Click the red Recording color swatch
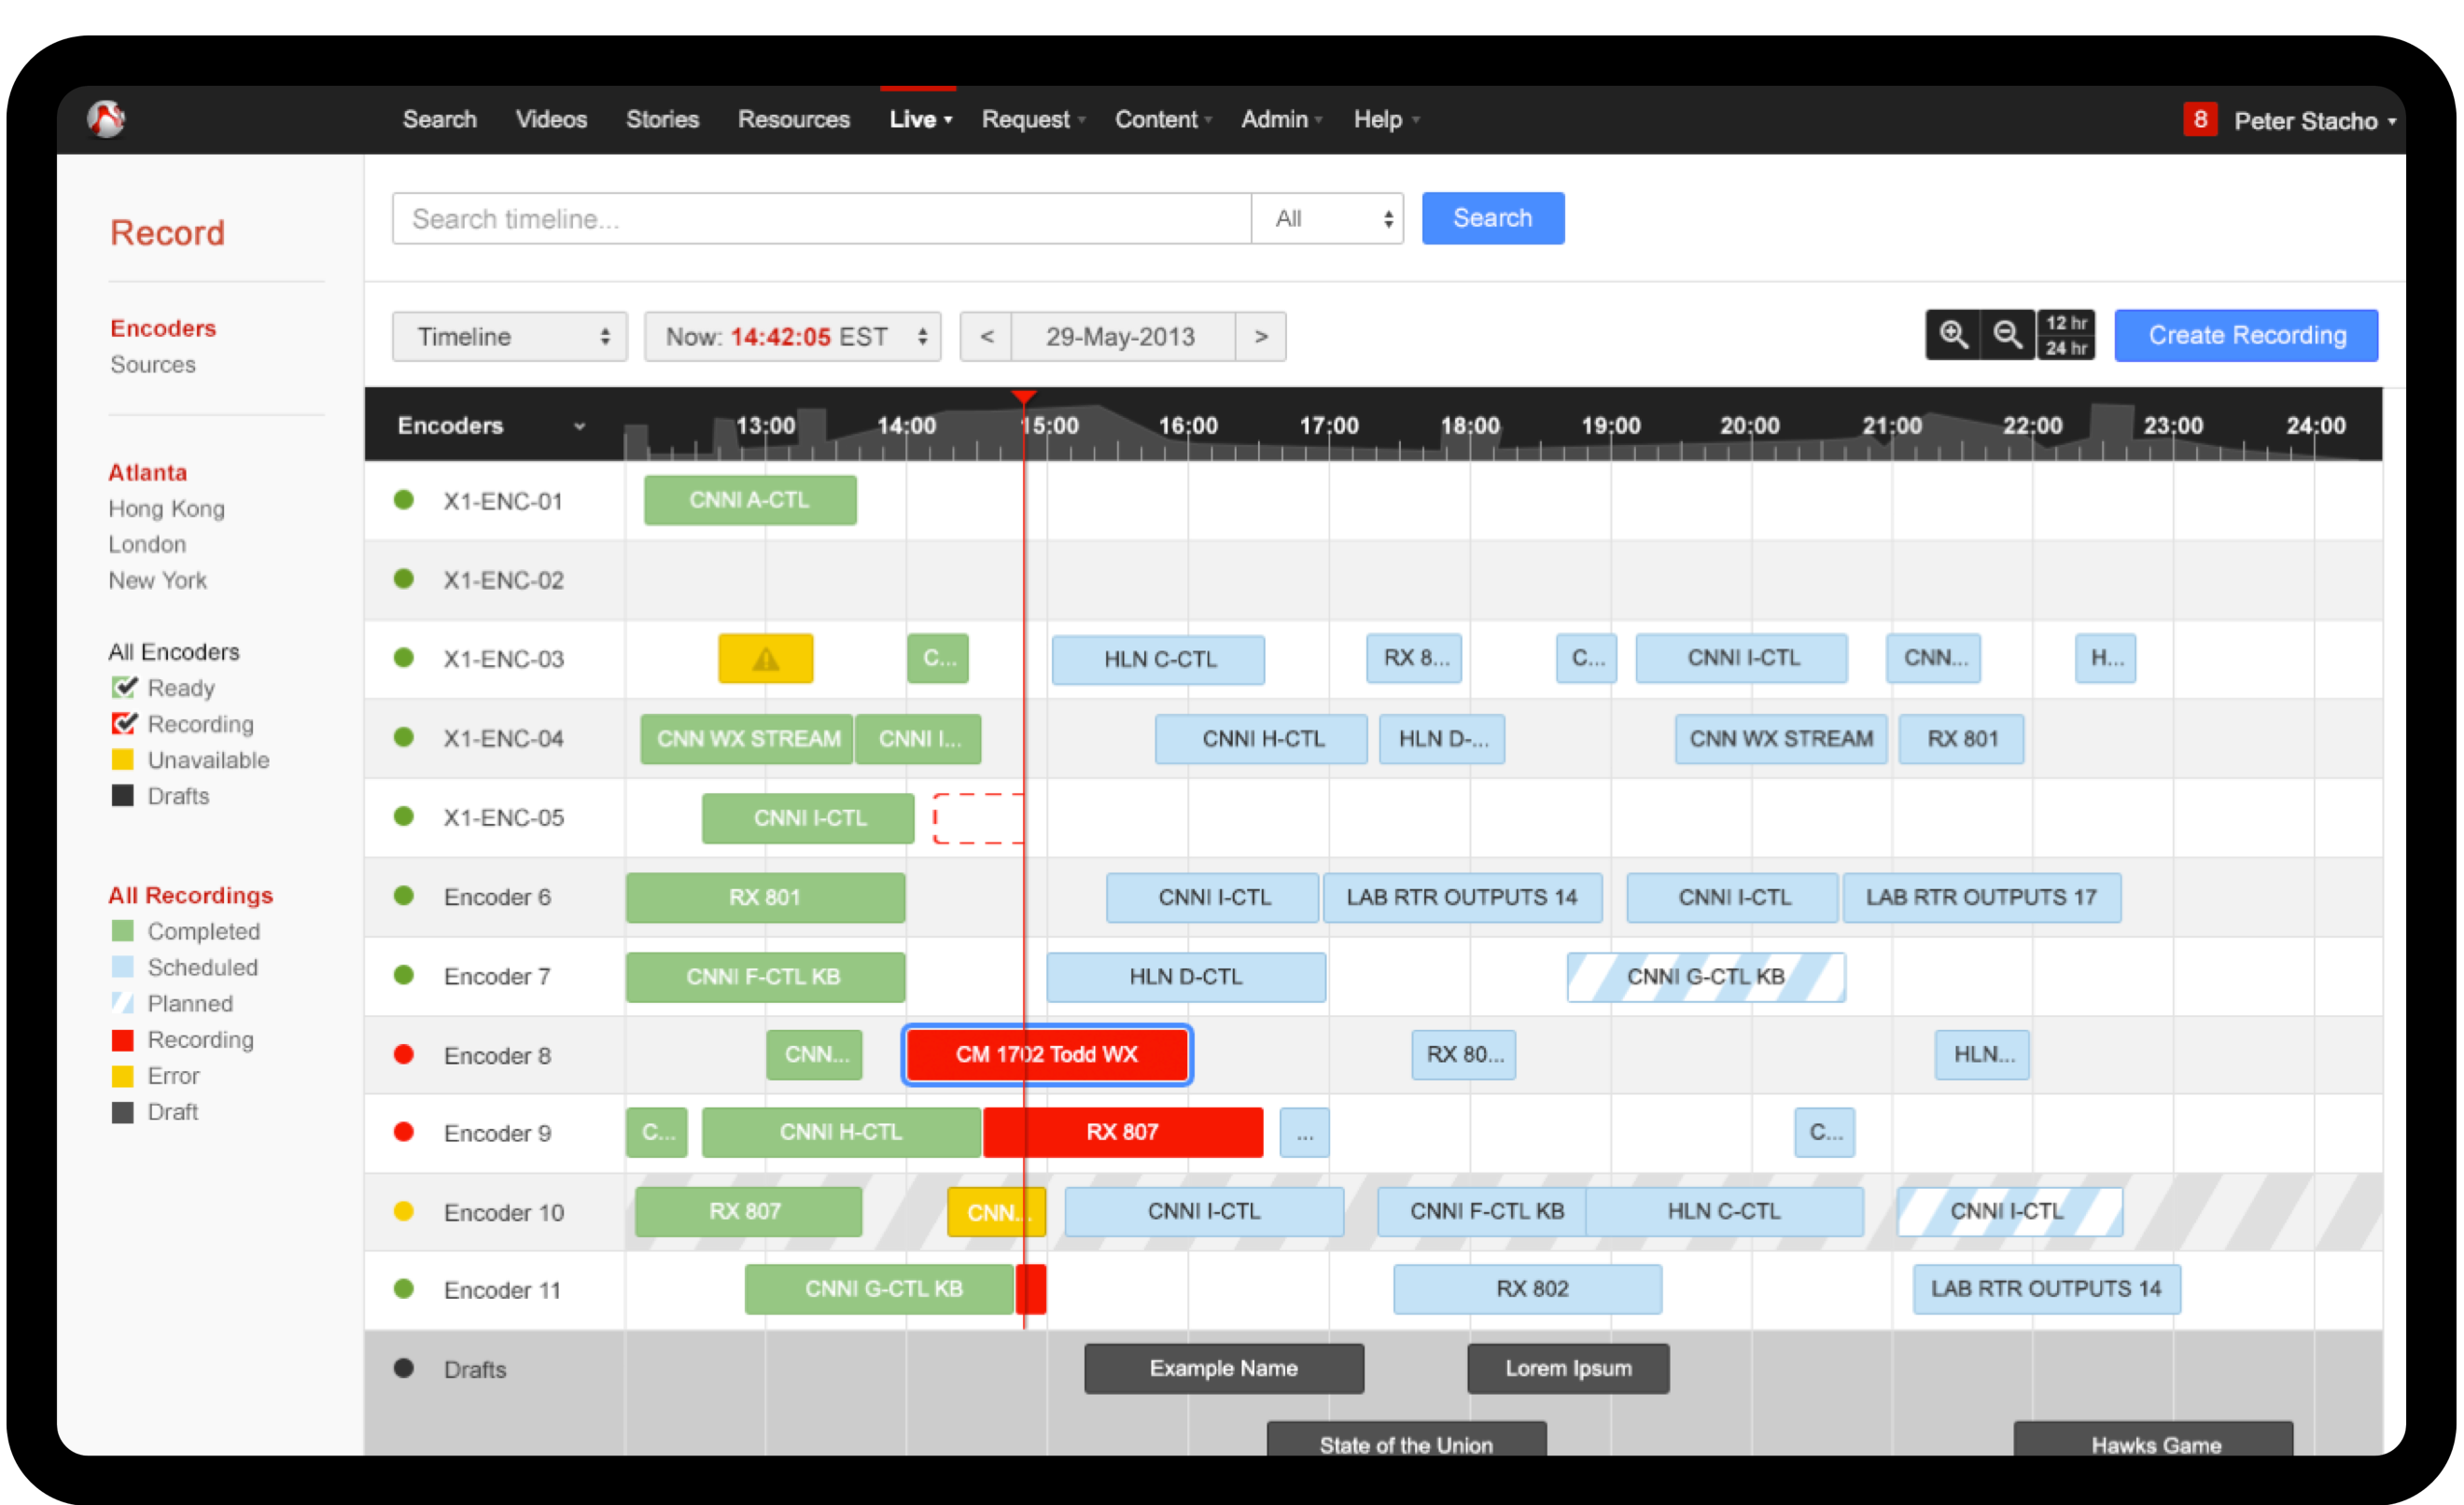This screenshot has height=1505, width=2464. 123,1040
